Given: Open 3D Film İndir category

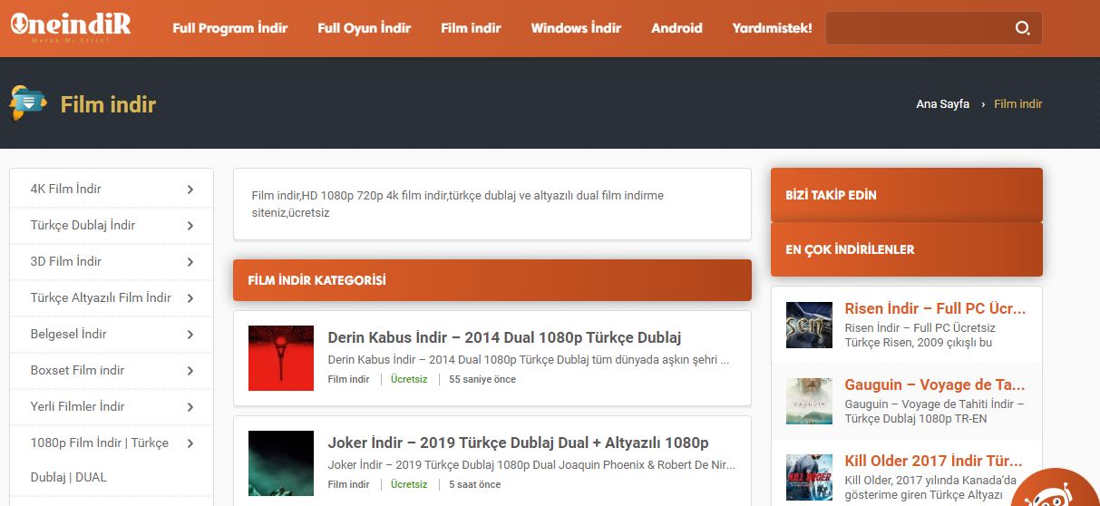Looking at the screenshot, I should coord(65,261).
